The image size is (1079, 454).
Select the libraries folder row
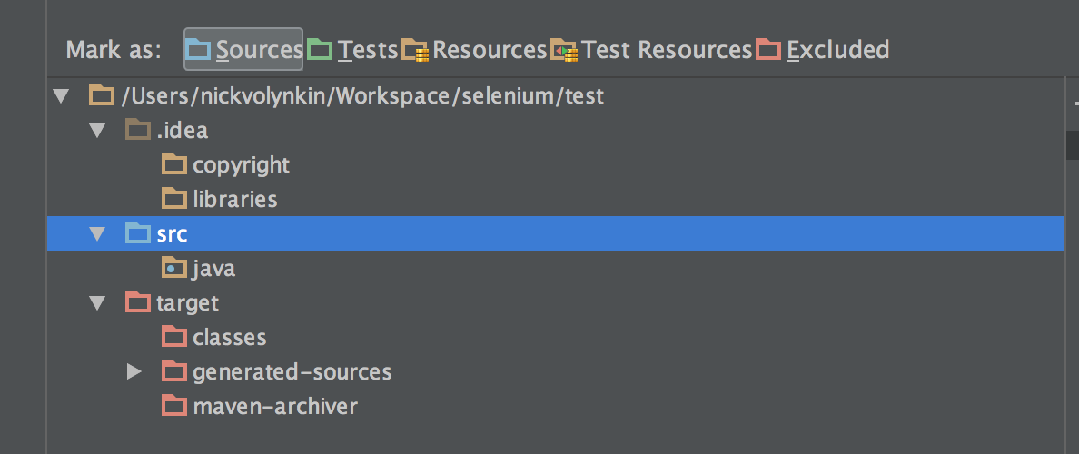point(234,199)
